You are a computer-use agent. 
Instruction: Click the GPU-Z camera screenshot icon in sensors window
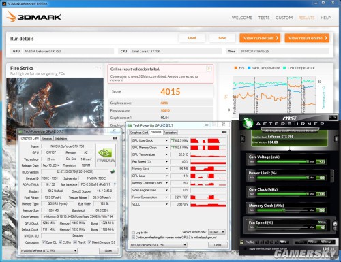[x=224, y=132]
